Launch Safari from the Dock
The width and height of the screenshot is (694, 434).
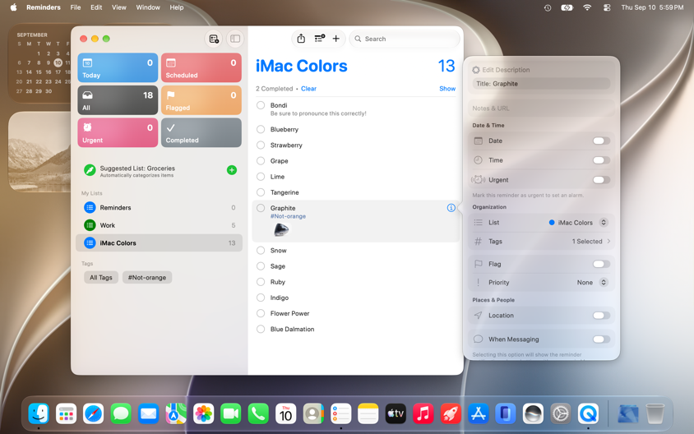(x=94, y=413)
